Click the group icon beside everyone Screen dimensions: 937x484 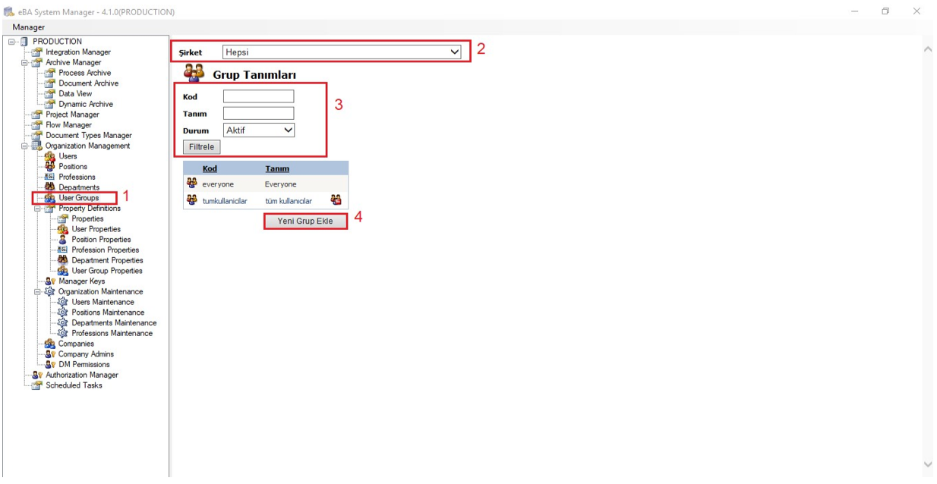(191, 184)
